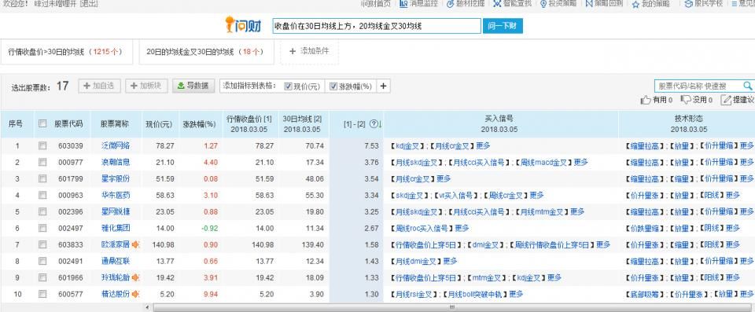Click the 加自选 button

point(99,86)
